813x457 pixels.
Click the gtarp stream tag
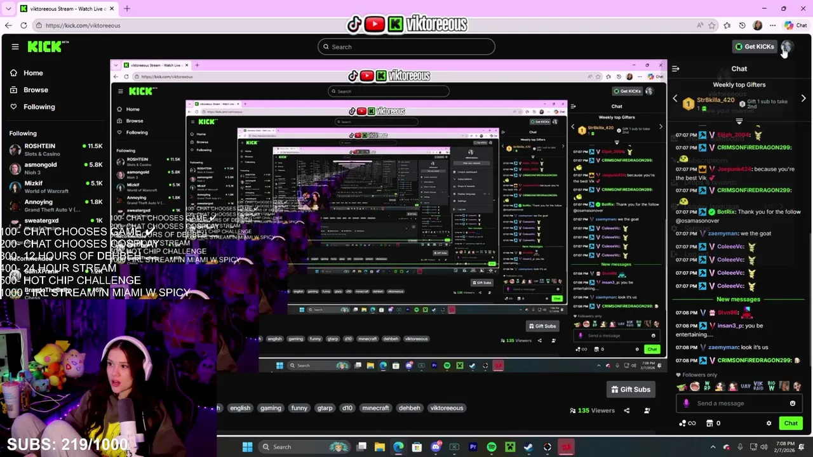tap(325, 408)
